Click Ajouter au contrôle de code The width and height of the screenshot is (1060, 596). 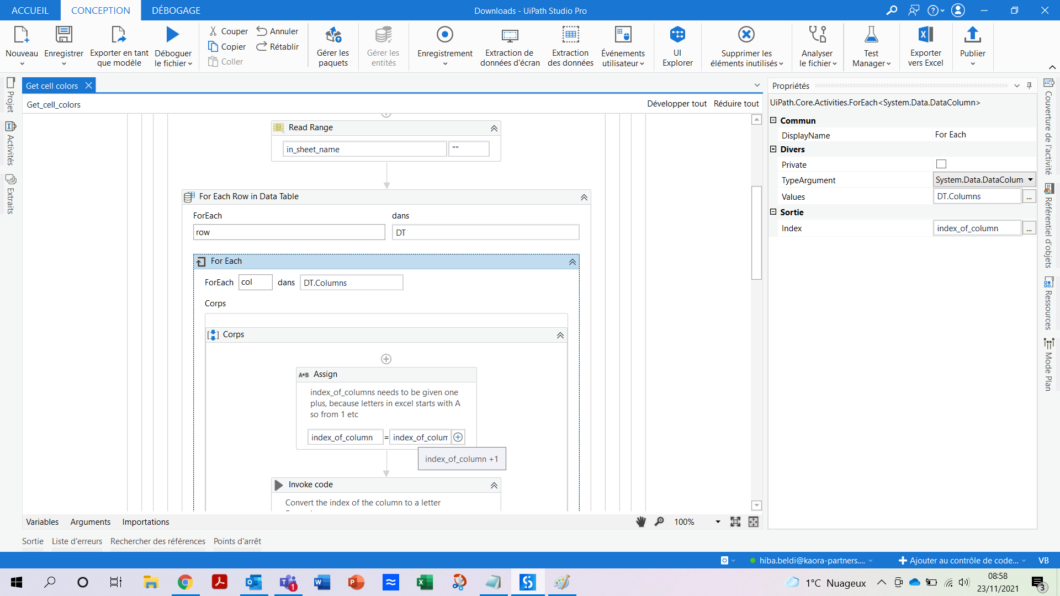pos(962,561)
